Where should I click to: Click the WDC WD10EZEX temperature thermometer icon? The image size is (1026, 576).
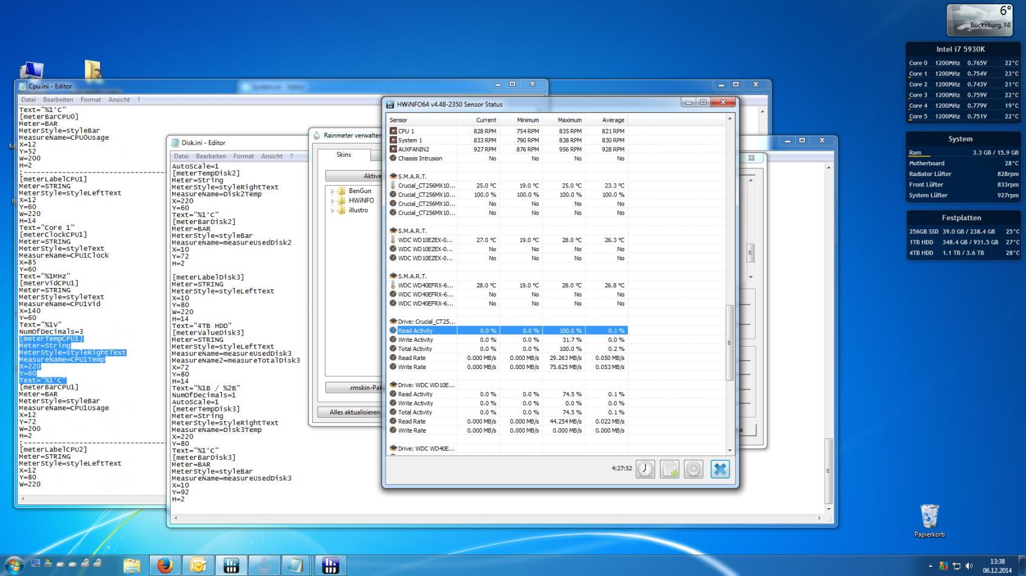pyautogui.click(x=393, y=240)
